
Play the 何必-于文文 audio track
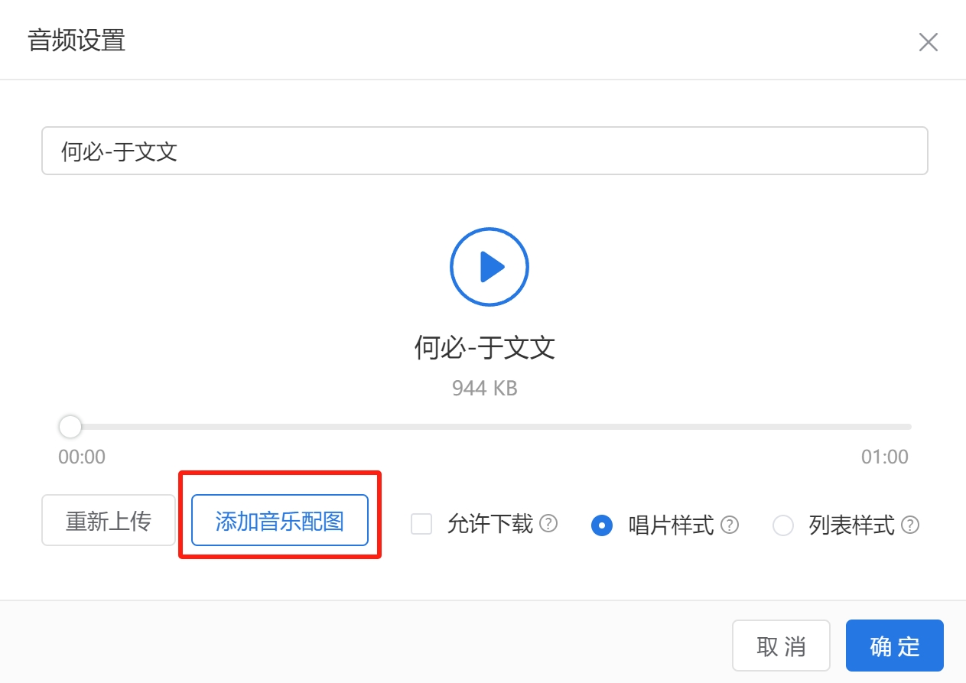(x=490, y=267)
